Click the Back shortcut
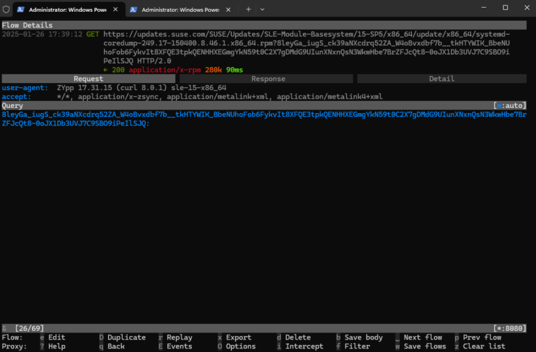 coord(112,346)
